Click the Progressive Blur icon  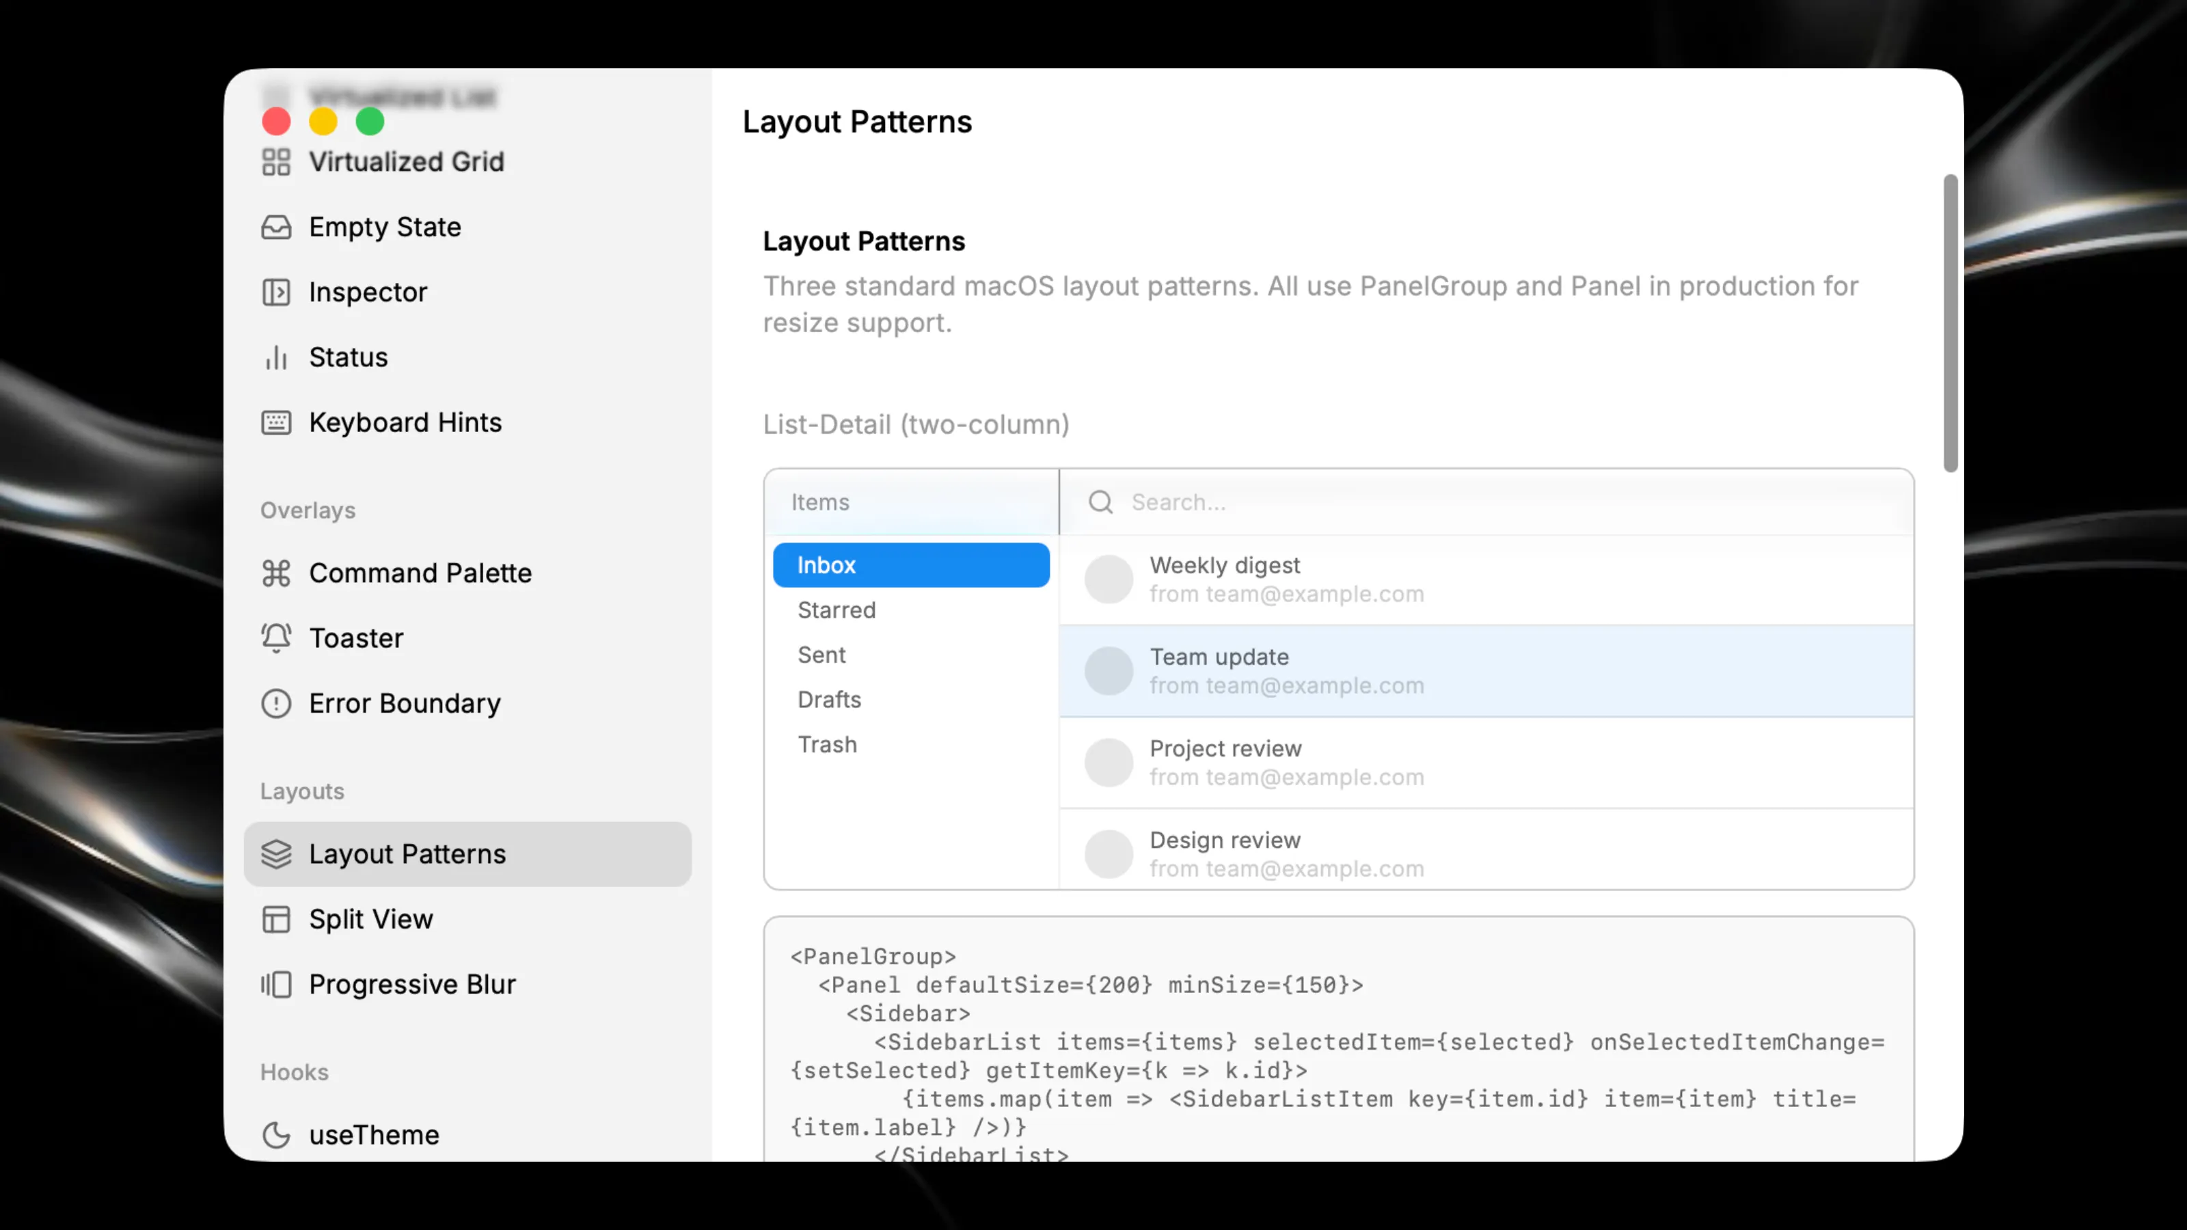(x=276, y=984)
